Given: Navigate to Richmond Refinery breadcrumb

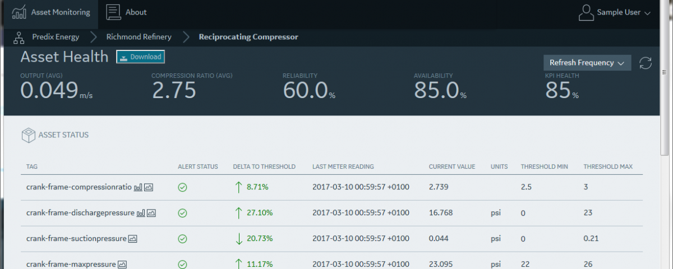Looking at the screenshot, I should tap(139, 37).
